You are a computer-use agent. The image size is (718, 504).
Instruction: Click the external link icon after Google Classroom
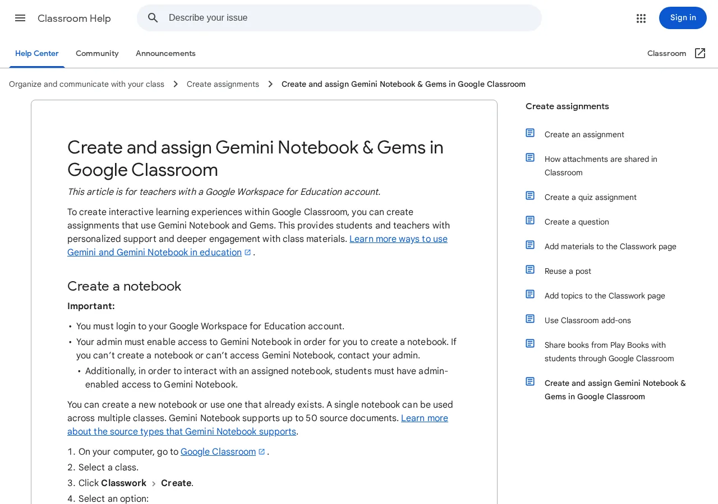coord(261,451)
